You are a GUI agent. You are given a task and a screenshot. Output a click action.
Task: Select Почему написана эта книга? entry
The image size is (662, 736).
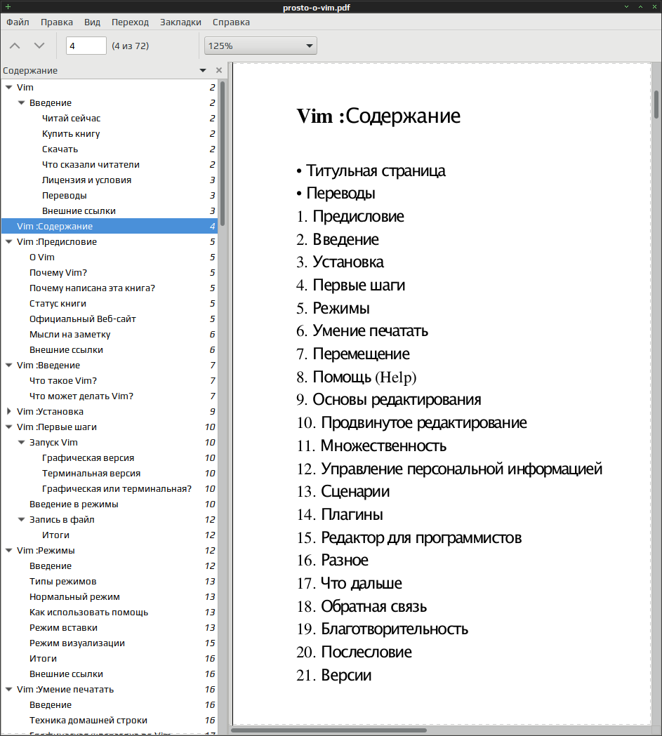92,288
